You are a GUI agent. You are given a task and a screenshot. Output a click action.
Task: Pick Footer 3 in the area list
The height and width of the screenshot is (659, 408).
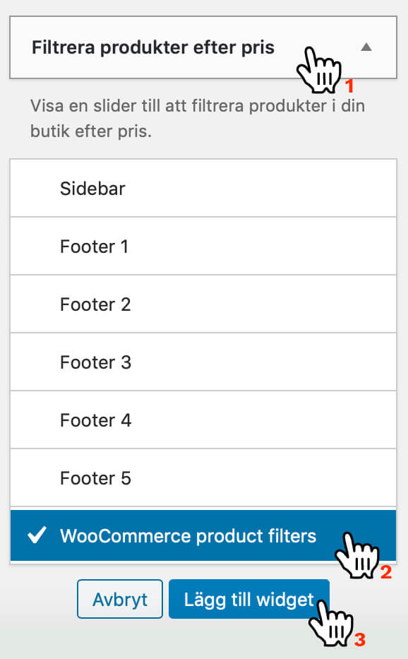(x=203, y=362)
